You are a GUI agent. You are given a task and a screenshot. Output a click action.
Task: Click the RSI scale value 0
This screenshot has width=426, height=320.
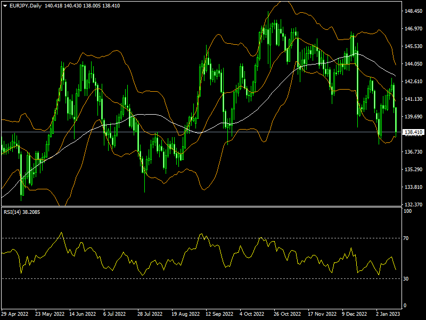(x=405, y=306)
